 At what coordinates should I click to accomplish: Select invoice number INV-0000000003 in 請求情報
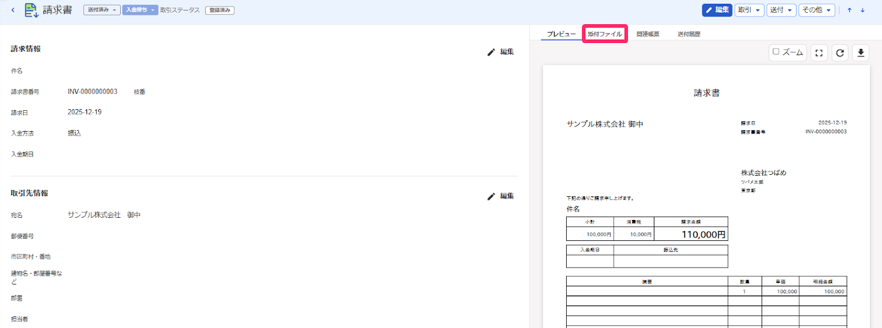tap(93, 92)
